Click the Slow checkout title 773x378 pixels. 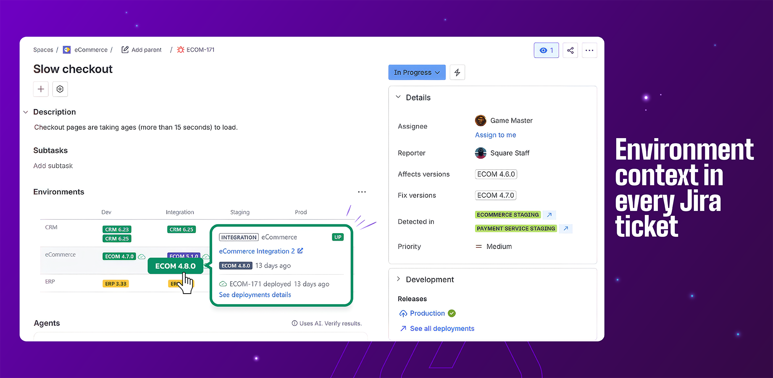coord(73,69)
